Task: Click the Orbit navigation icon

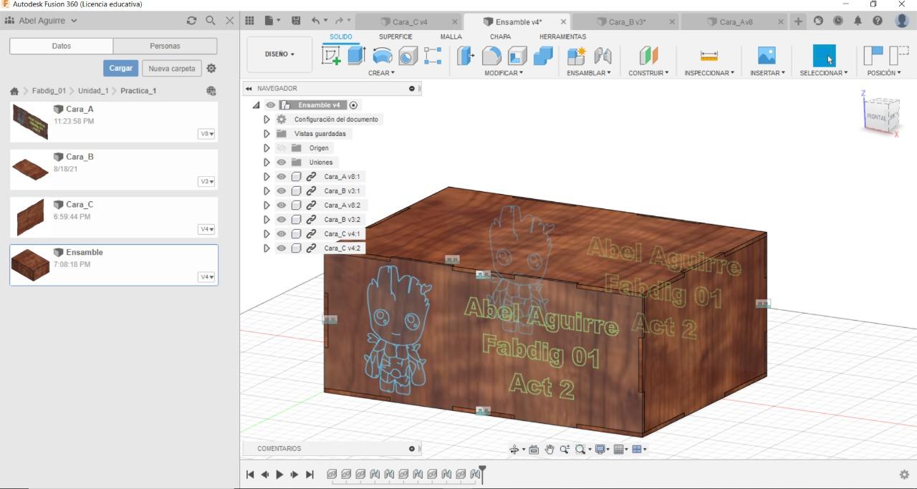Action: click(x=514, y=450)
